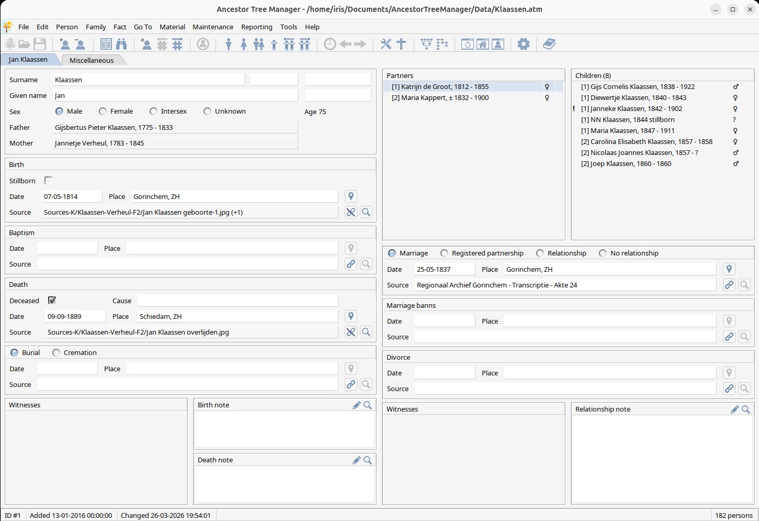Select the Female sex radio button
Screen dimensions: 759x521
click(103, 112)
